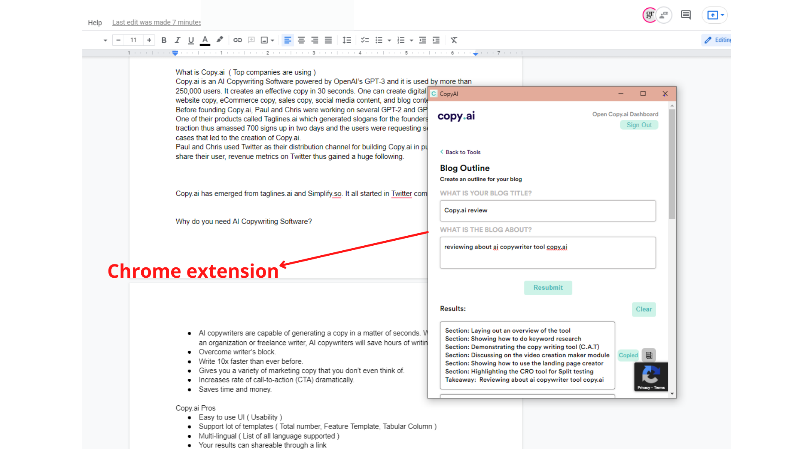Click the Sign Out button
Viewport: 798px width, 449px height.
[x=639, y=125]
